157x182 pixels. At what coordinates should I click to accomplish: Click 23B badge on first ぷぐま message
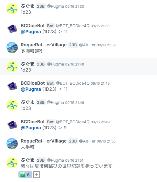point(41,6)
